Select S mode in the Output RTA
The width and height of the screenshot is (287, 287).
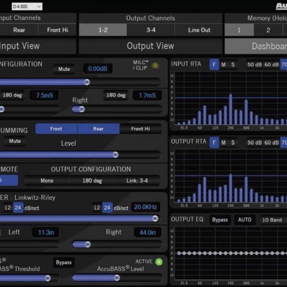[x=233, y=142]
